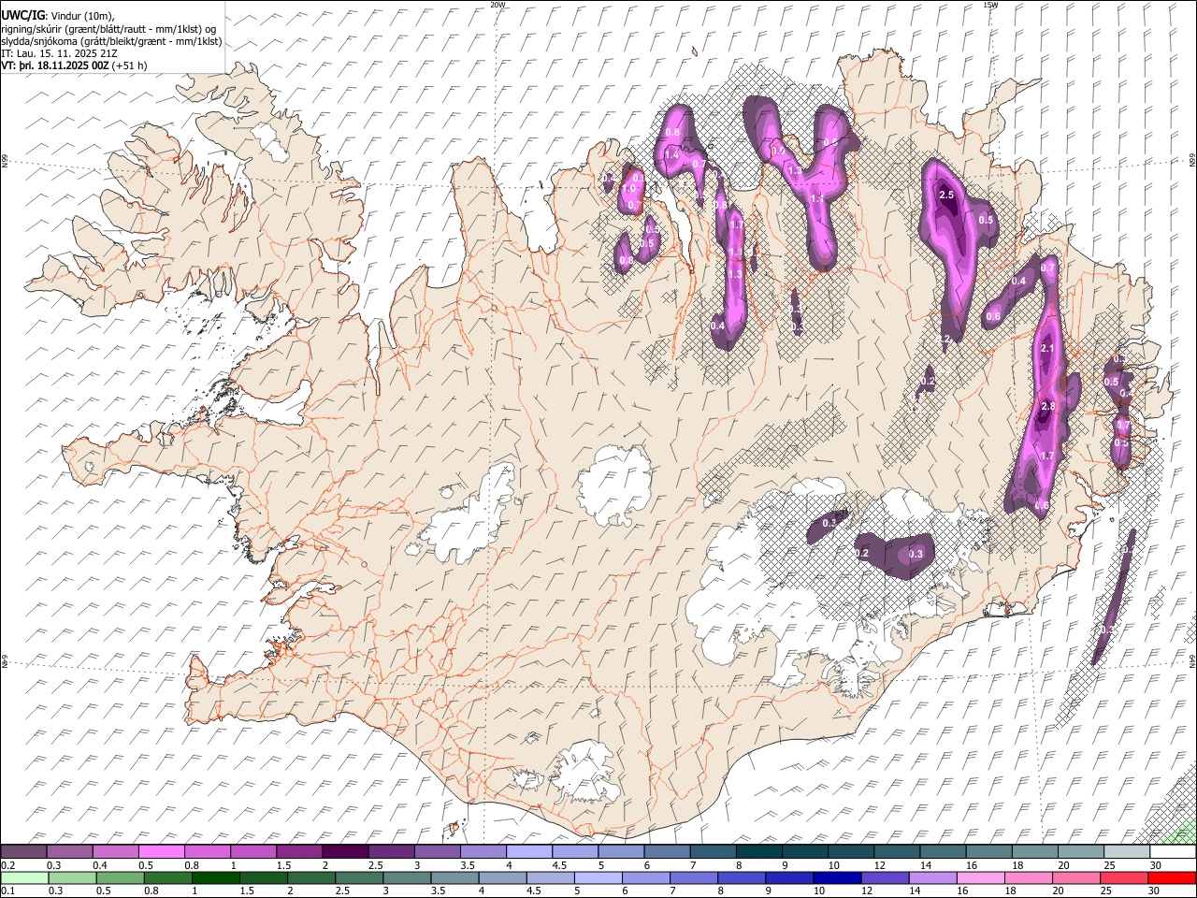Select rain scale swatch between 6 and 7
This screenshot has height=898, width=1197.
coord(644,877)
